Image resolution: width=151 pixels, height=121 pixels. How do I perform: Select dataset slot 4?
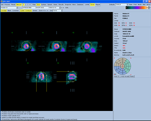(x=30, y=5)
